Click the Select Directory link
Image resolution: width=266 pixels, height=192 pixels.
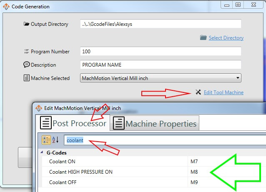coord(226,38)
